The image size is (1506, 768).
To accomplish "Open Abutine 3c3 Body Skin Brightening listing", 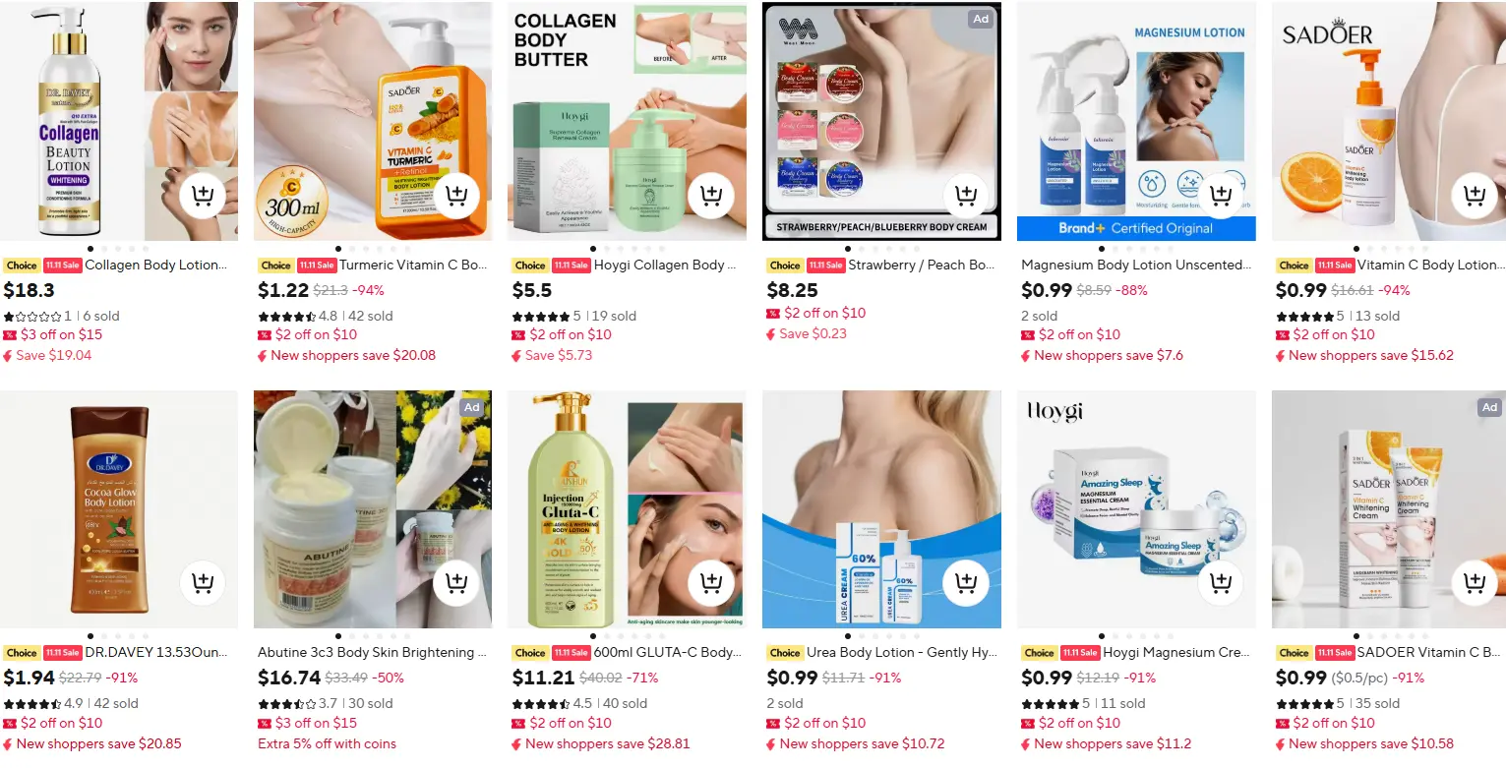I will [x=373, y=653].
